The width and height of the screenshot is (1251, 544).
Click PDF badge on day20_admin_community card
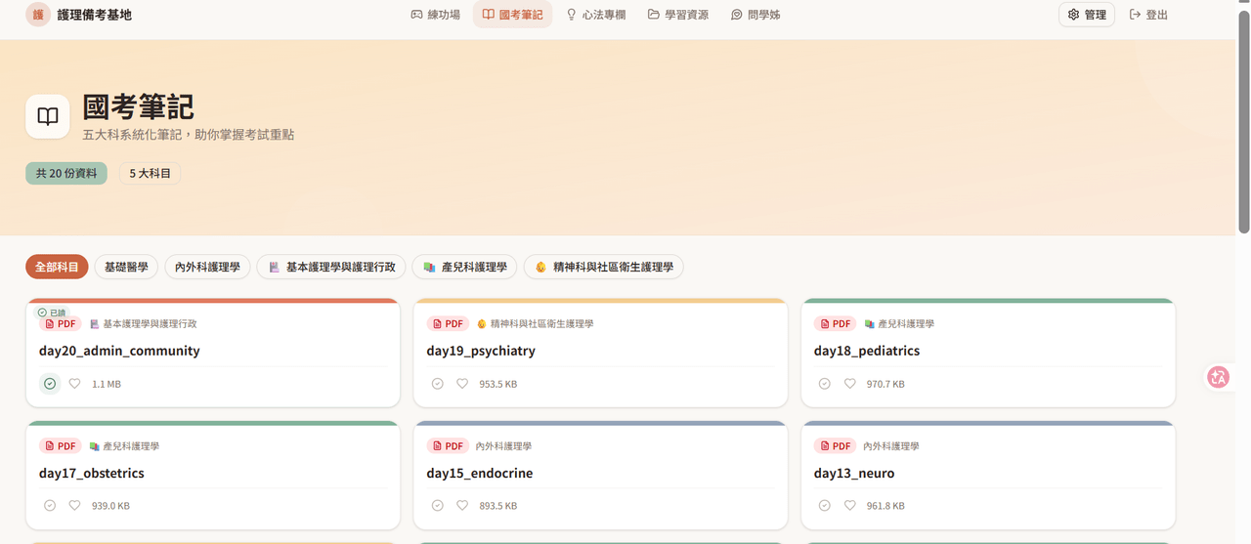point(61,324)
